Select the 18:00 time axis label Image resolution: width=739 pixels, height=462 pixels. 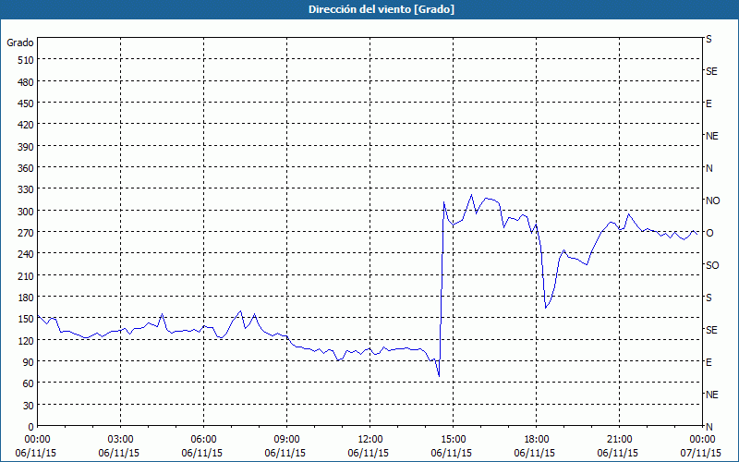pos(537,440)
